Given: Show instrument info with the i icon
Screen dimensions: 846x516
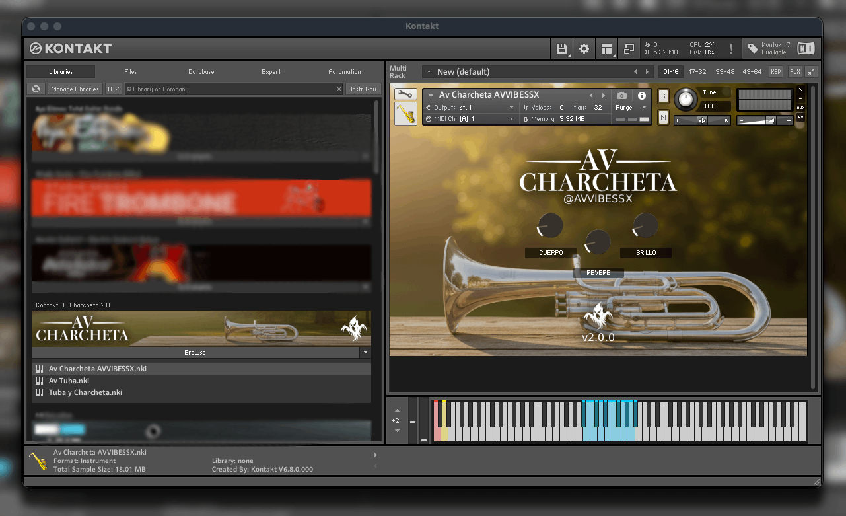Looking at the screenshot, I should pos(641,96).
